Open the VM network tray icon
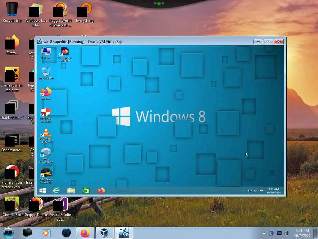 point(250,191)
